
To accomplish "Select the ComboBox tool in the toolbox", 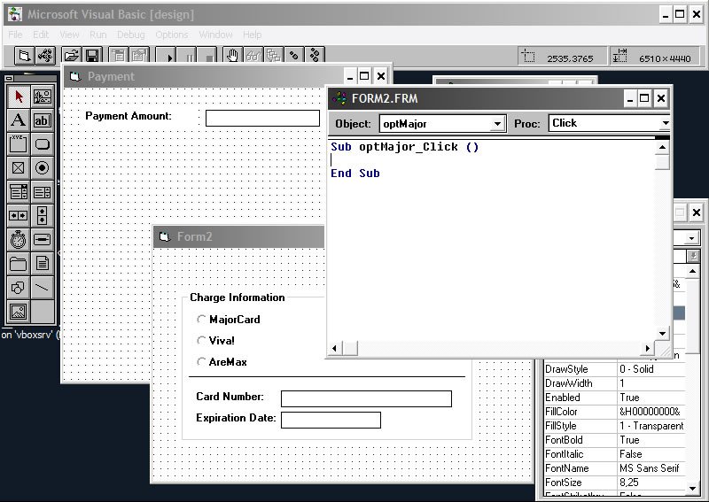I will point(19,192).
